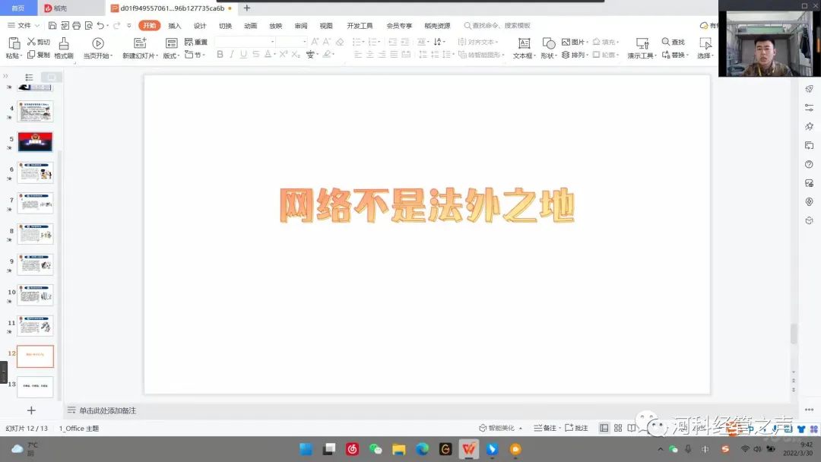
Task: Click the clear formatting eraser icon
Action: click(340, 42)
